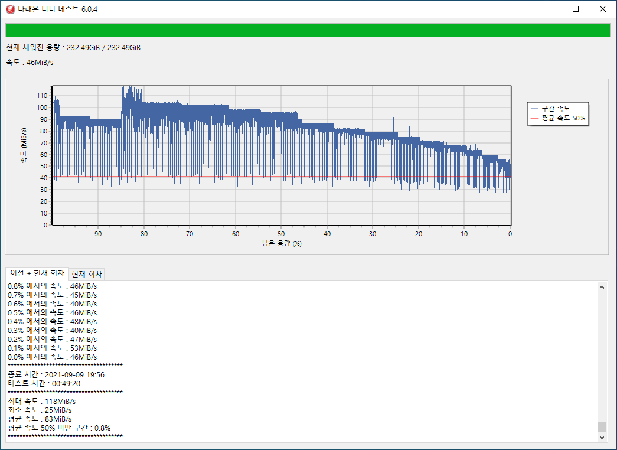Click log line '0.1% 에서의 속도 : 53MiB/s'
This screenshot has width=617, height=450.
pos(53,348)
